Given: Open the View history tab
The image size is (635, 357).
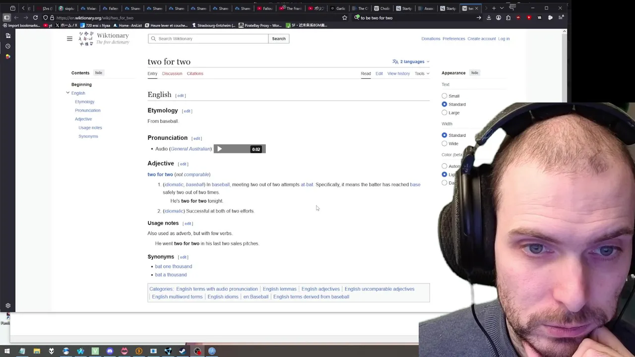Looking at the screenshot, I should (398, 73).
